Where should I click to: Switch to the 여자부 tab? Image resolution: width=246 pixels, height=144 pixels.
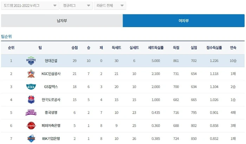183,20
